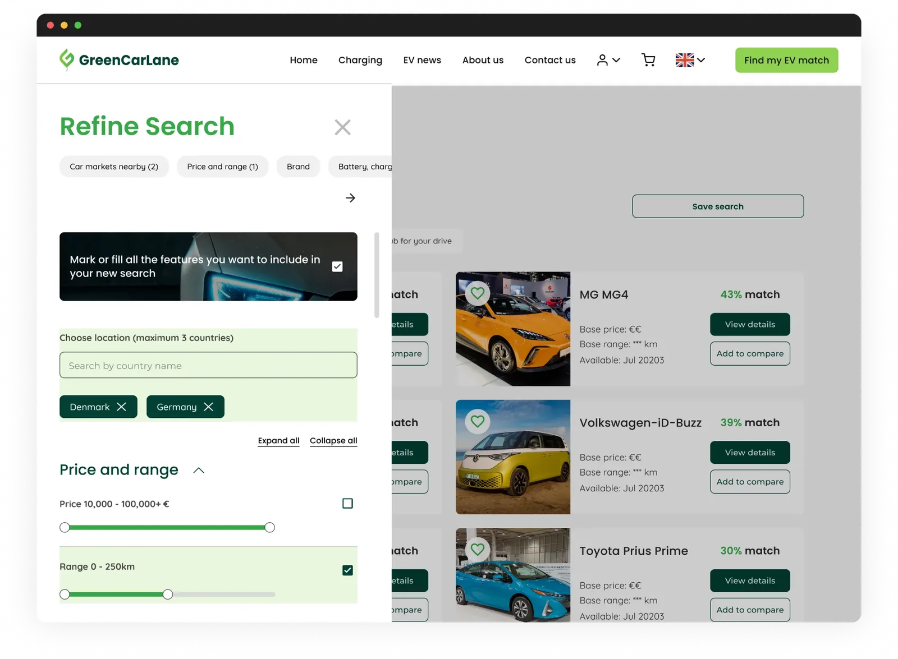Remove the Denmark location tag
The image size is (898, 659).
(x=121, y=407)
